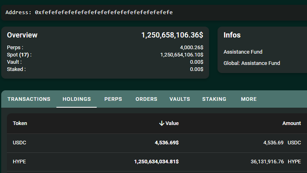Click the Perps balance of 4,000.26$
The width and height of the screenshot is (307, 173).
point(191,48)
